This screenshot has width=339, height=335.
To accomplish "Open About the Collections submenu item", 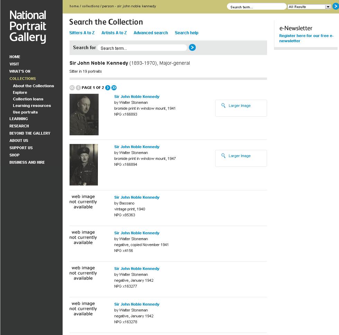I will (x=33, y=86).
